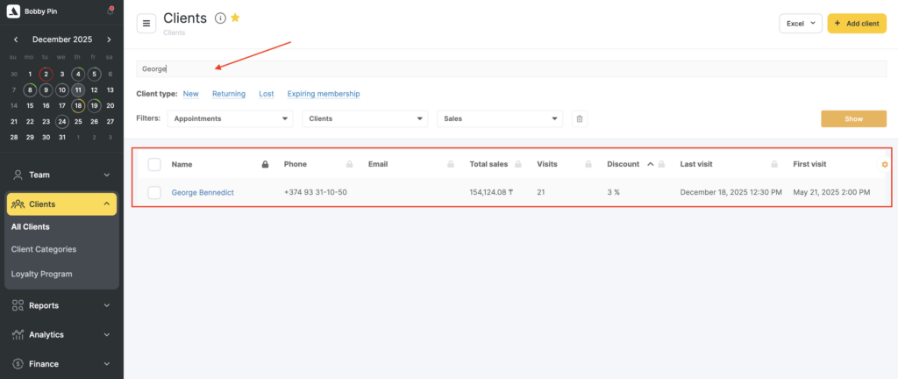Open Client Categories in sidebar

(x=44, y=249)
